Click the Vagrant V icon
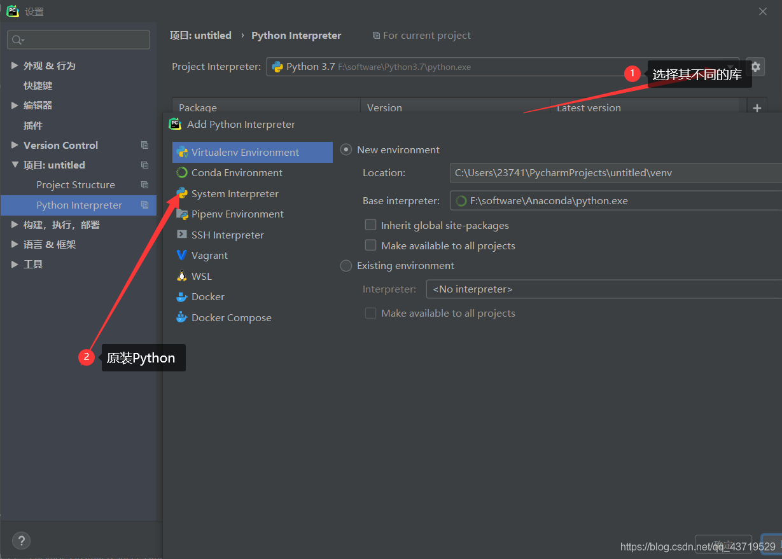The height and width of the screenshot is (559, 782). click(182, 255)
